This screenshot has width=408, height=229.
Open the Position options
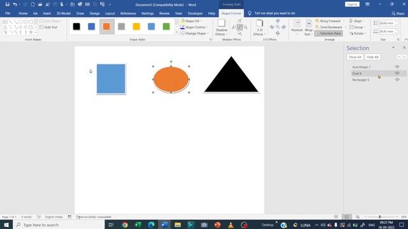[x=297, y=27]
